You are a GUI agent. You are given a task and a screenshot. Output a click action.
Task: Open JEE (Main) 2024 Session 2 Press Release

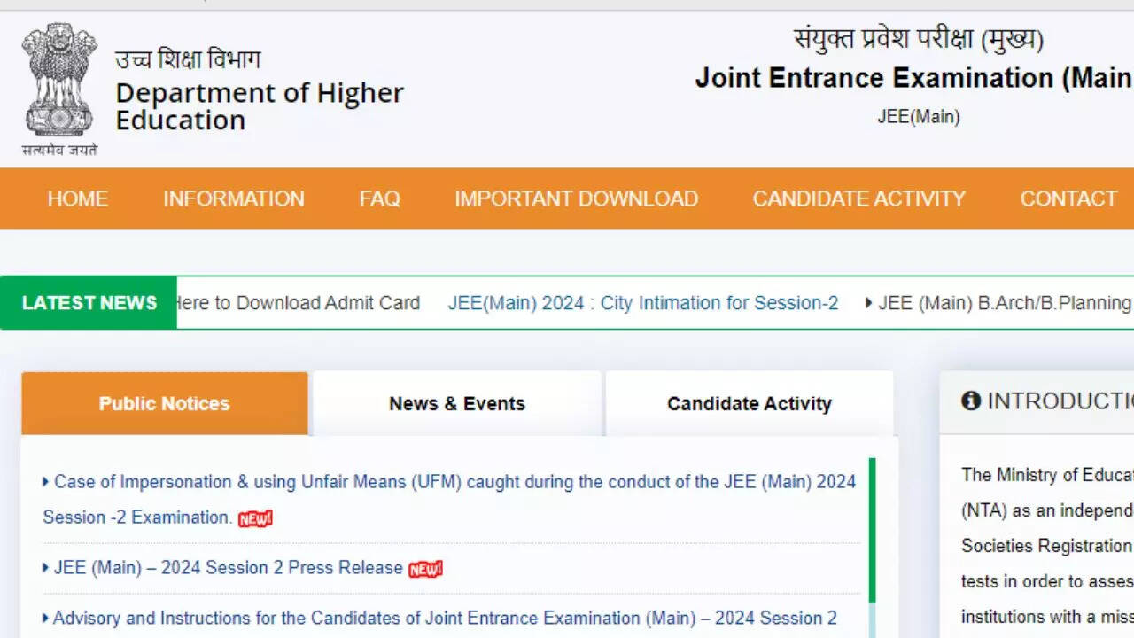(229, 568)
